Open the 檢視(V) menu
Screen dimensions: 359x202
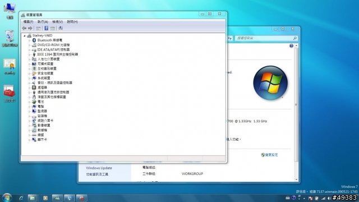pos(57,22)
